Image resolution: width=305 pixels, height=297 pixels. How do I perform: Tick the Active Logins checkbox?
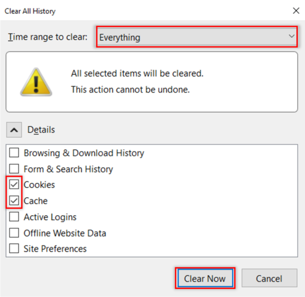pyautogui.click(x=14, y=217)
